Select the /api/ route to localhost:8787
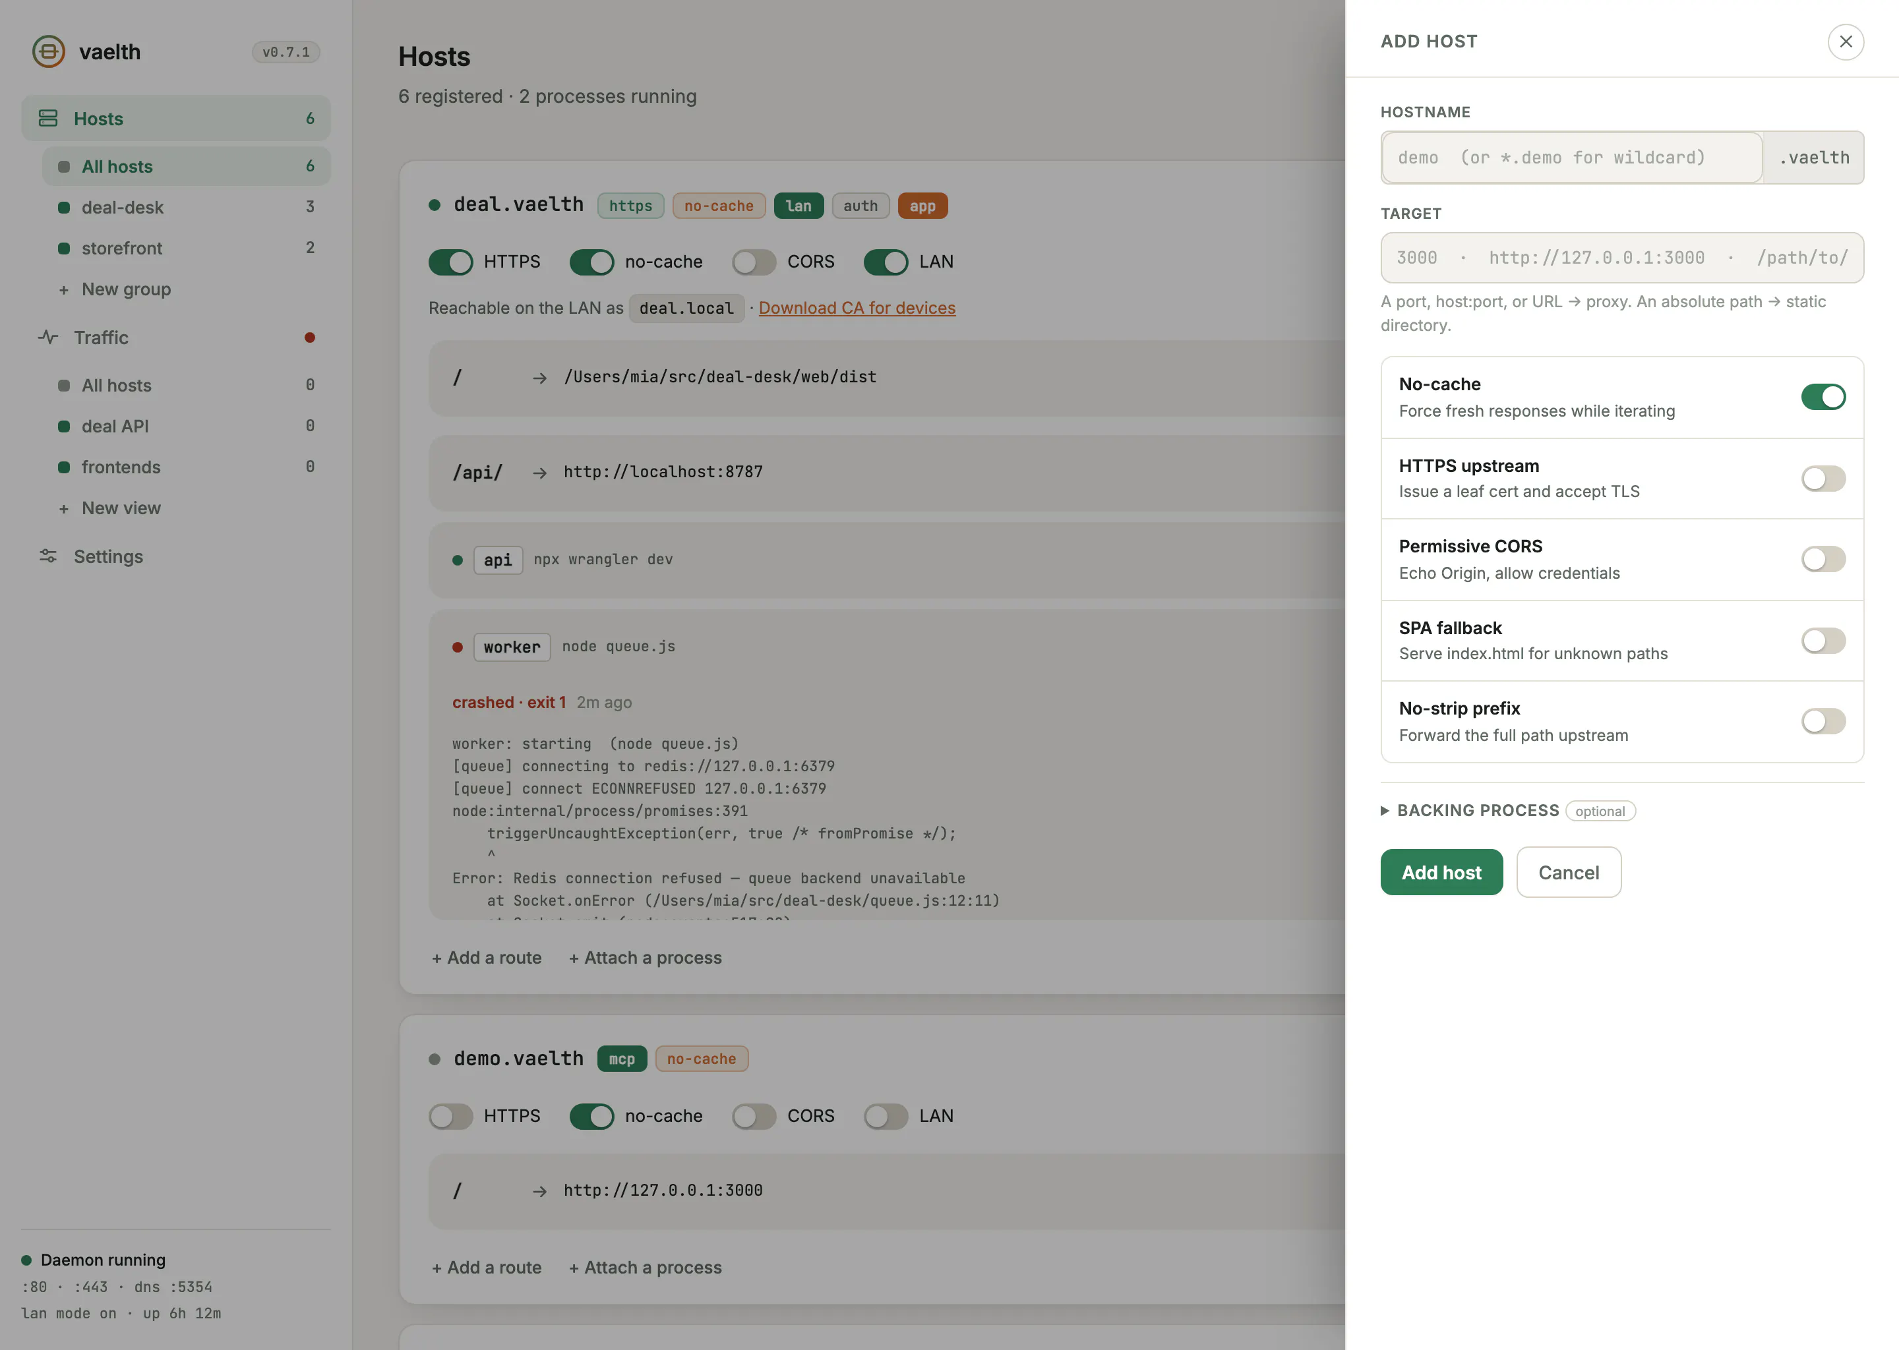 click(x=886, y=472)
